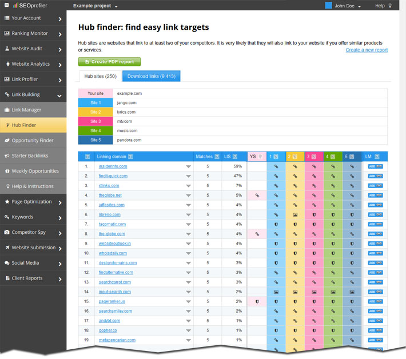Image resolution: width=406 pixels, height=359 pixels.
Task: Click the pink Site 3 color label
Action: (x=95, y=121)
